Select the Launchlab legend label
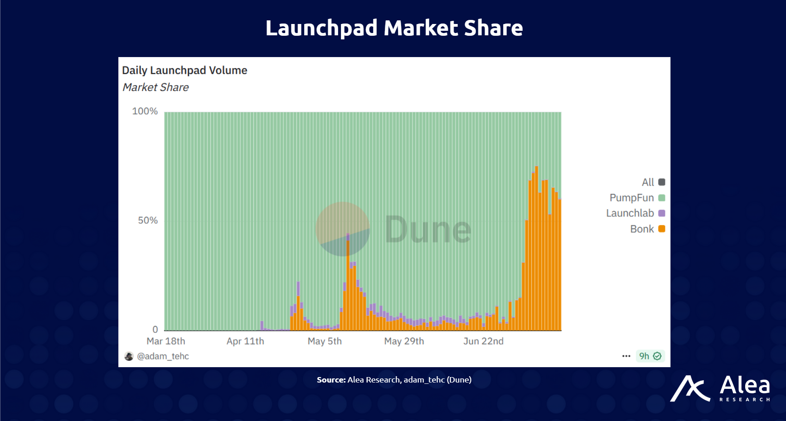Screen dimensions: 786x421 click(630, 213)
